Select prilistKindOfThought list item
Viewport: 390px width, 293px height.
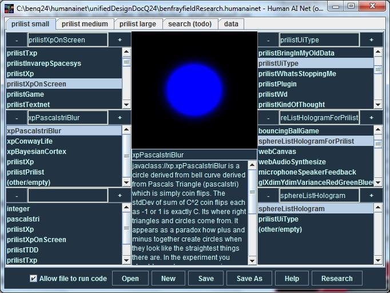316,105
